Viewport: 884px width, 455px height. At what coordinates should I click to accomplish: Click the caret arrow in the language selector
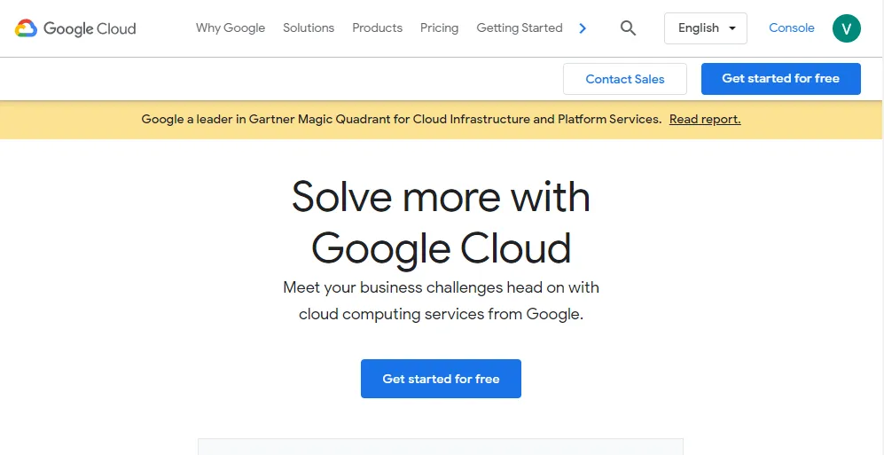click(732, 28)
